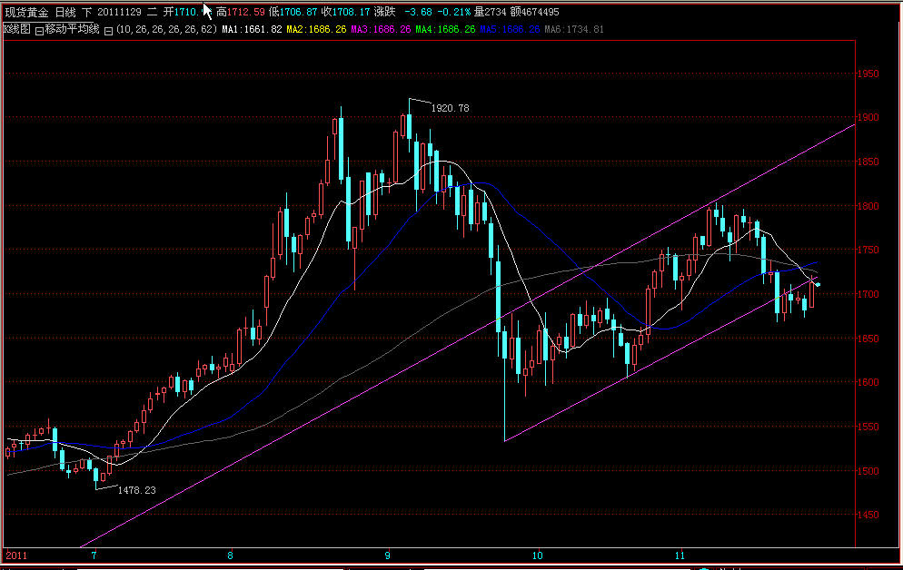The image size is (903, 570).
Task: Click the 1600 price axis label
Action: tap(868, 382)
